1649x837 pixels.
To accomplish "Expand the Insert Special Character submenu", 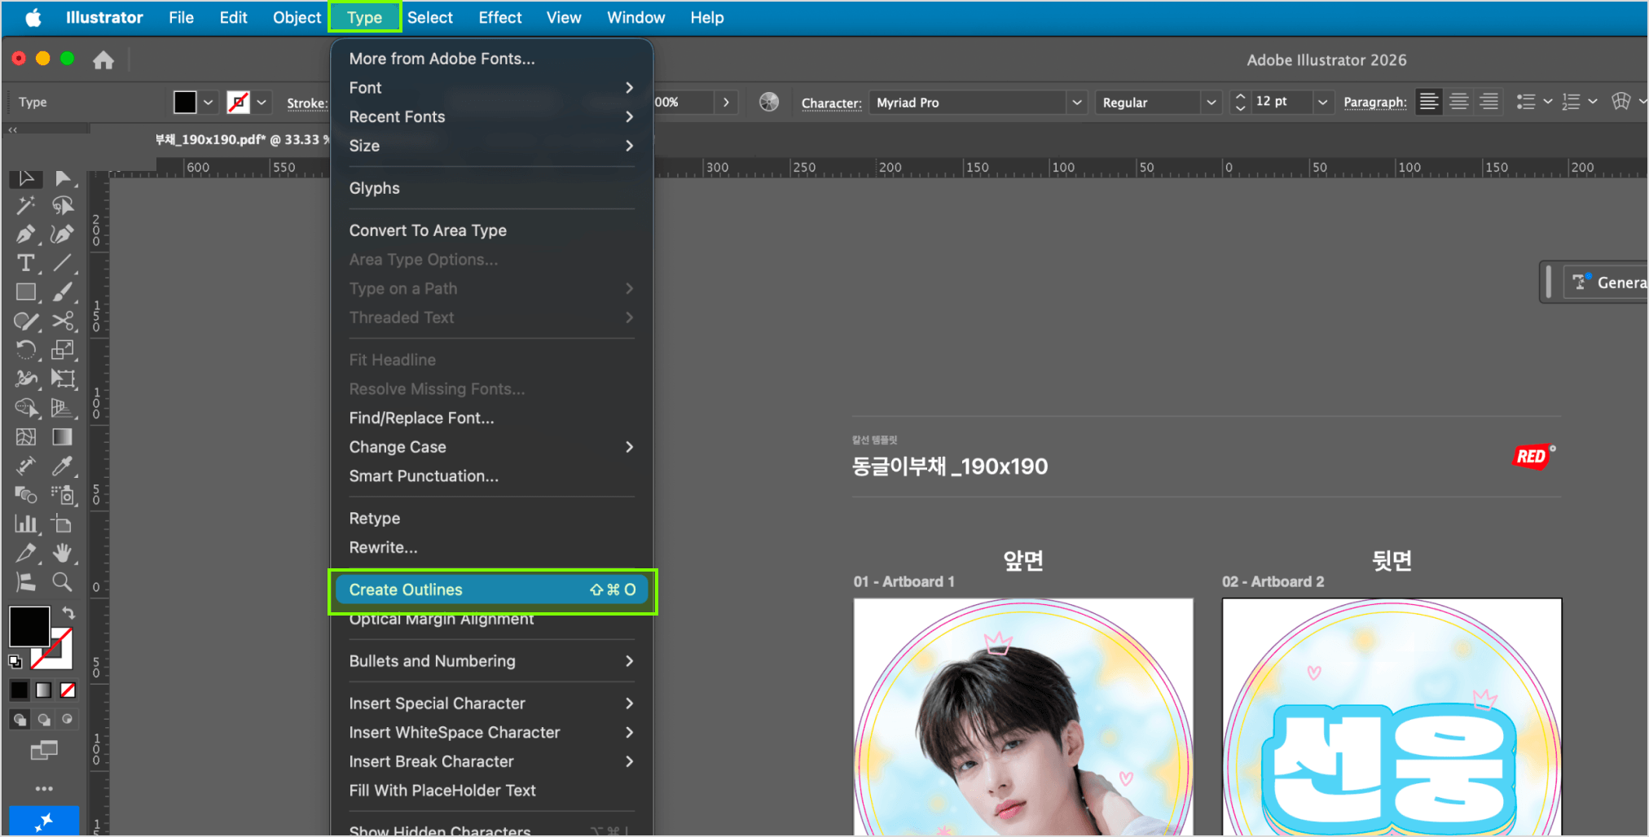I will [491, 703].
